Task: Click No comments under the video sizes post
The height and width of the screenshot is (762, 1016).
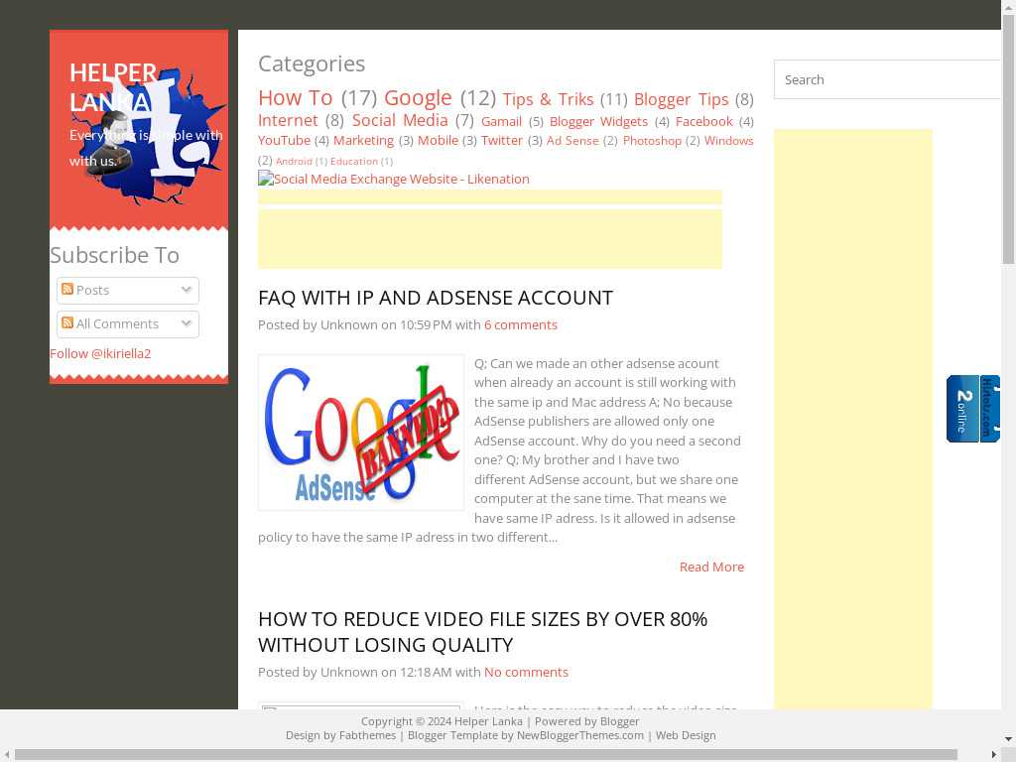Action: coord(526,673)
